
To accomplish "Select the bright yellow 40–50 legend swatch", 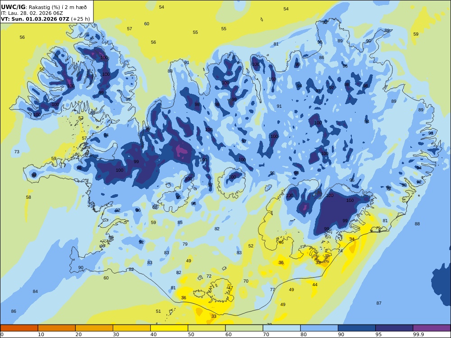I will (169, 328).
